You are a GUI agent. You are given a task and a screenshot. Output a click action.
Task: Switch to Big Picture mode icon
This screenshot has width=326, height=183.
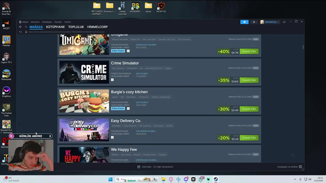click(x=284, y=22)
